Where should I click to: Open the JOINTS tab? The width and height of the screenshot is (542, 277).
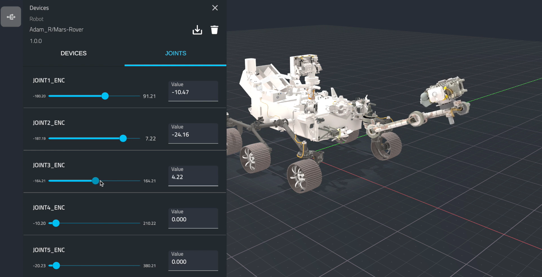click(175, 53)
